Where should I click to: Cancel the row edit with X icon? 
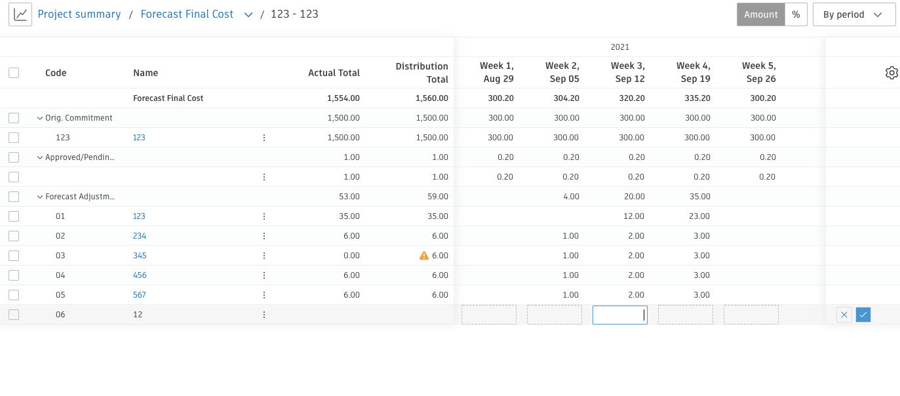pos(844,315)
